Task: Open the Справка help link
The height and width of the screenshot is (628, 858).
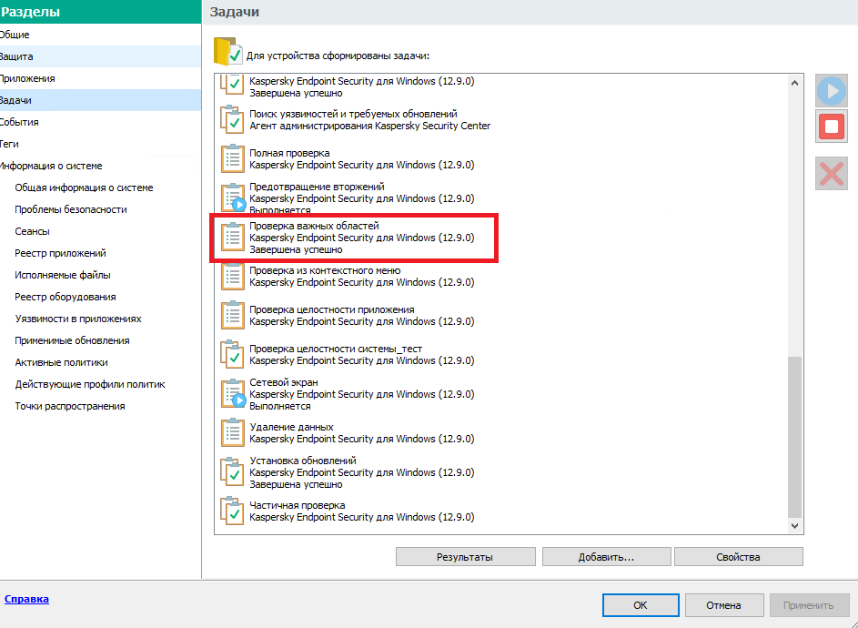Action: coord(26,599)
